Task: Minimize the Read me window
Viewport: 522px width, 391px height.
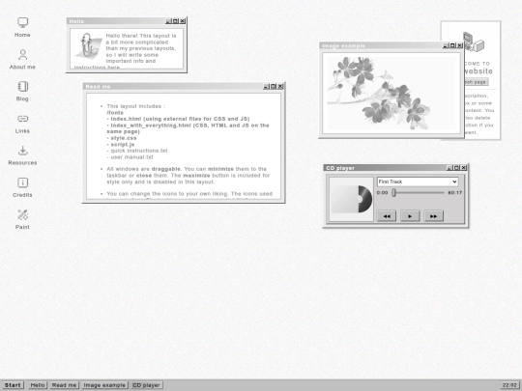Action: [266, 87]
